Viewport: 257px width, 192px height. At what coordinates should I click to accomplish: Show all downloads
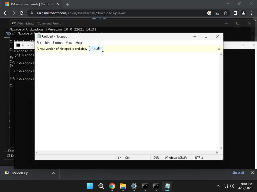(x=238, y=173)
